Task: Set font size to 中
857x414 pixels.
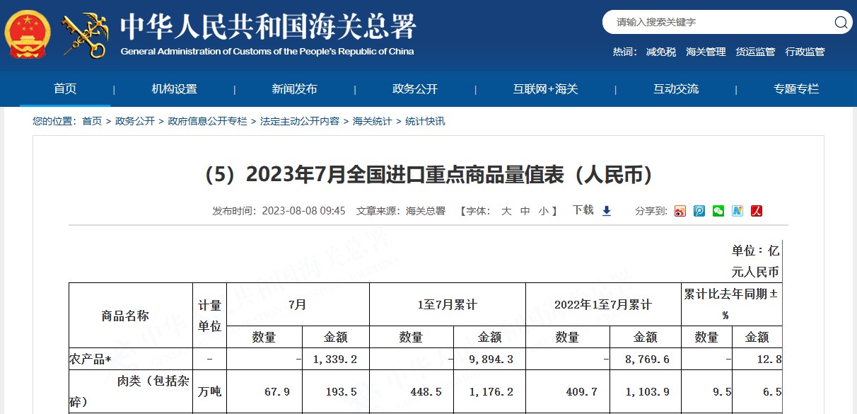Action: tap(525, 211)
